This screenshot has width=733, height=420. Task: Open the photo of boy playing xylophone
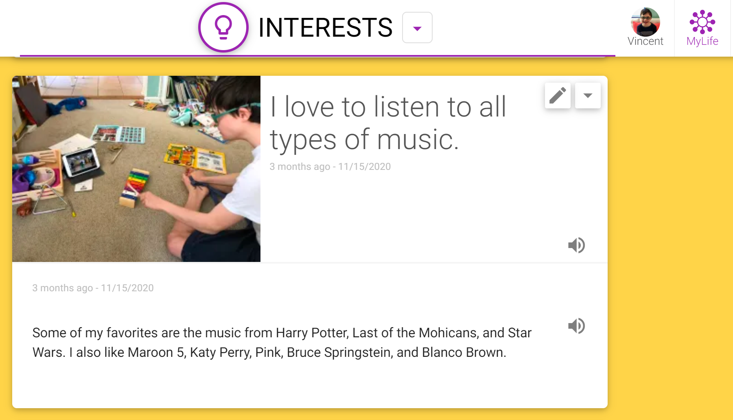tap(136, 169)
